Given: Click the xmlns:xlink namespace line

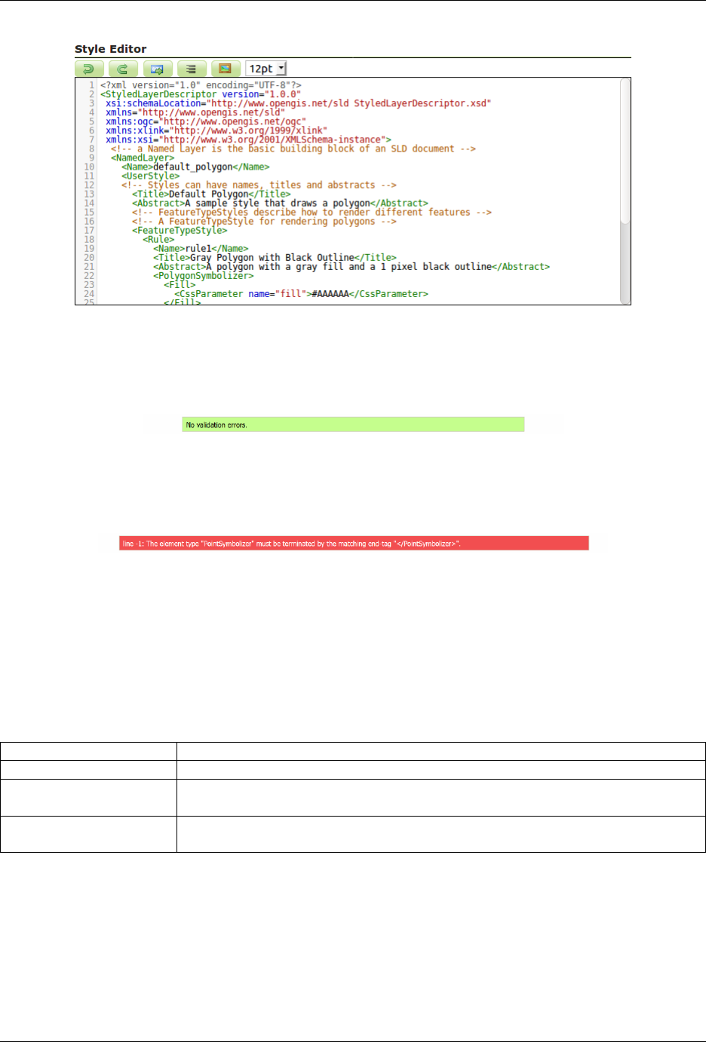Looking at the screenshot, I should click(216, 130).
